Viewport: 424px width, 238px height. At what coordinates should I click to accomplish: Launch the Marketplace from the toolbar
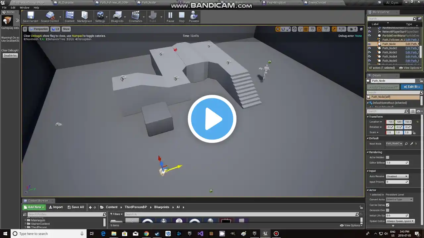click(84, 17)
